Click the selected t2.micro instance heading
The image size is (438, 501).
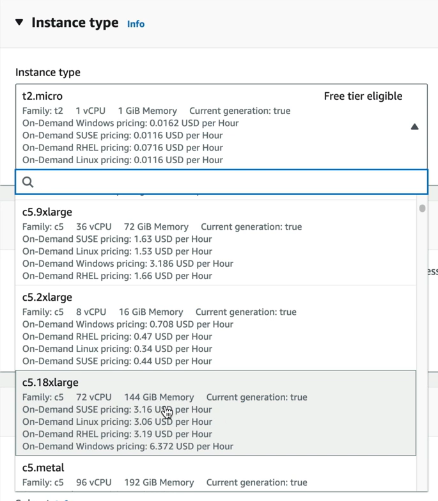[42, 96]
